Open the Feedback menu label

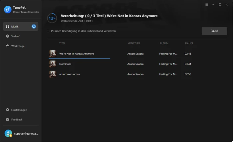[x=17, y=119]
